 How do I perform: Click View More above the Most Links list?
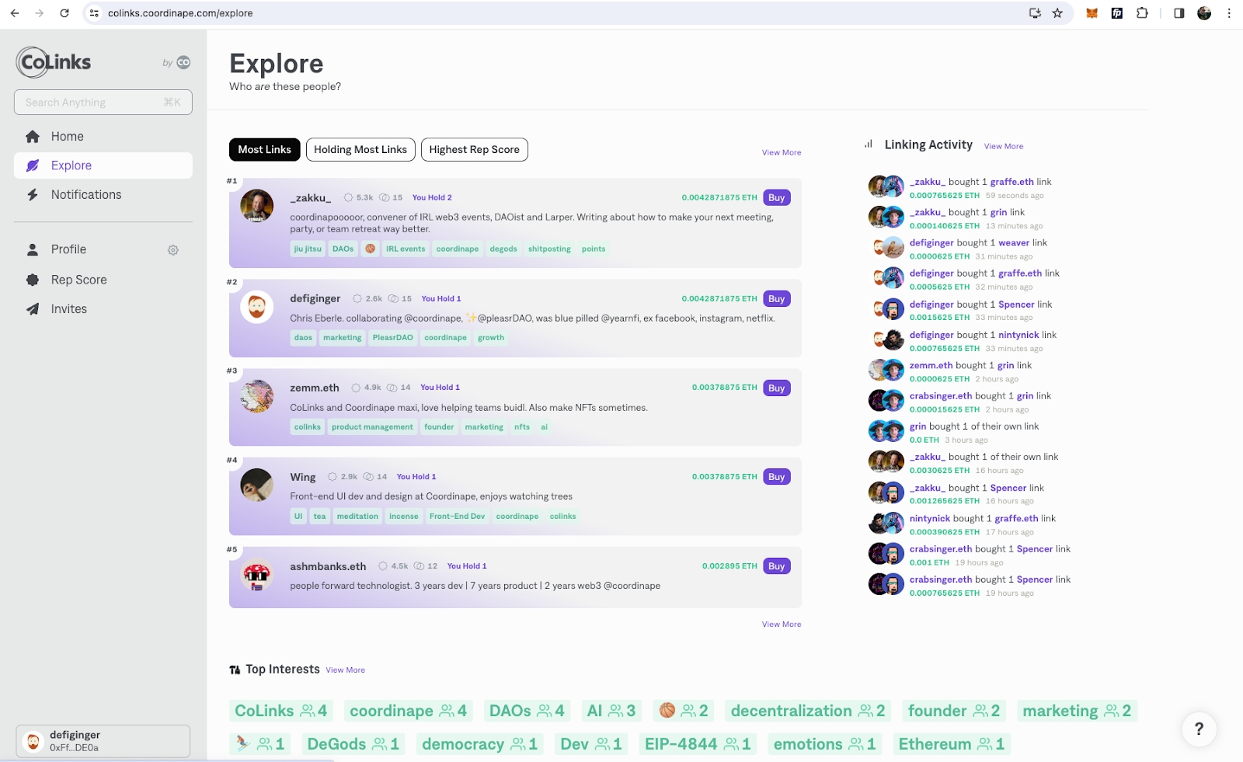pos(782,153)
